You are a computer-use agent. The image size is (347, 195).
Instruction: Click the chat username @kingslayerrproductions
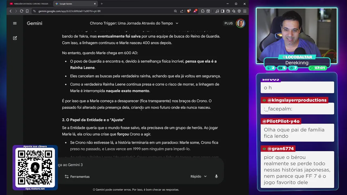(297, 100)
